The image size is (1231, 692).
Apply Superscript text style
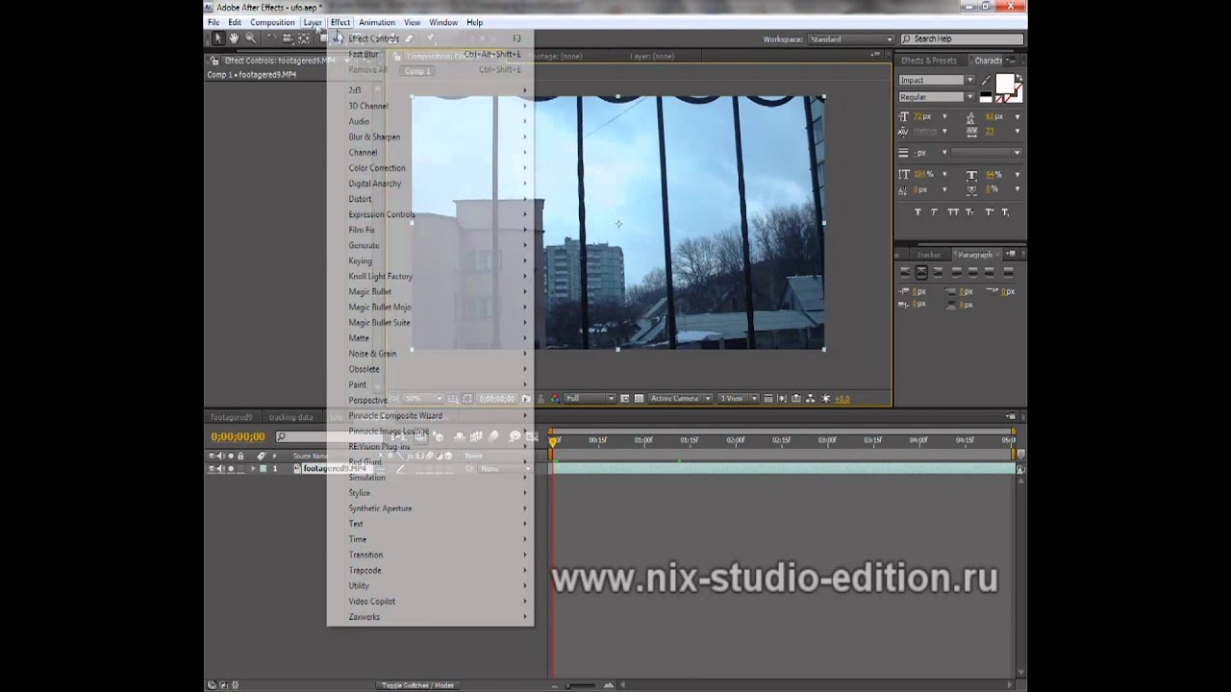988,211
